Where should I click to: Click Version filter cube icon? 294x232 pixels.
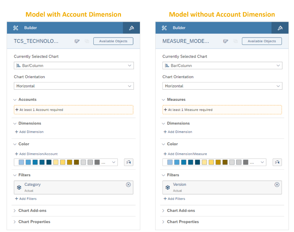coord(168,188)
